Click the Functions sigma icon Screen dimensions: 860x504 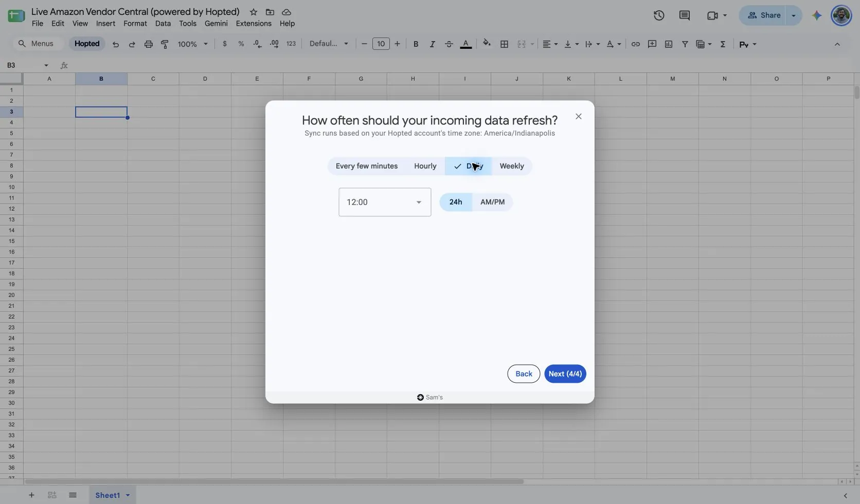pos(723,44)
